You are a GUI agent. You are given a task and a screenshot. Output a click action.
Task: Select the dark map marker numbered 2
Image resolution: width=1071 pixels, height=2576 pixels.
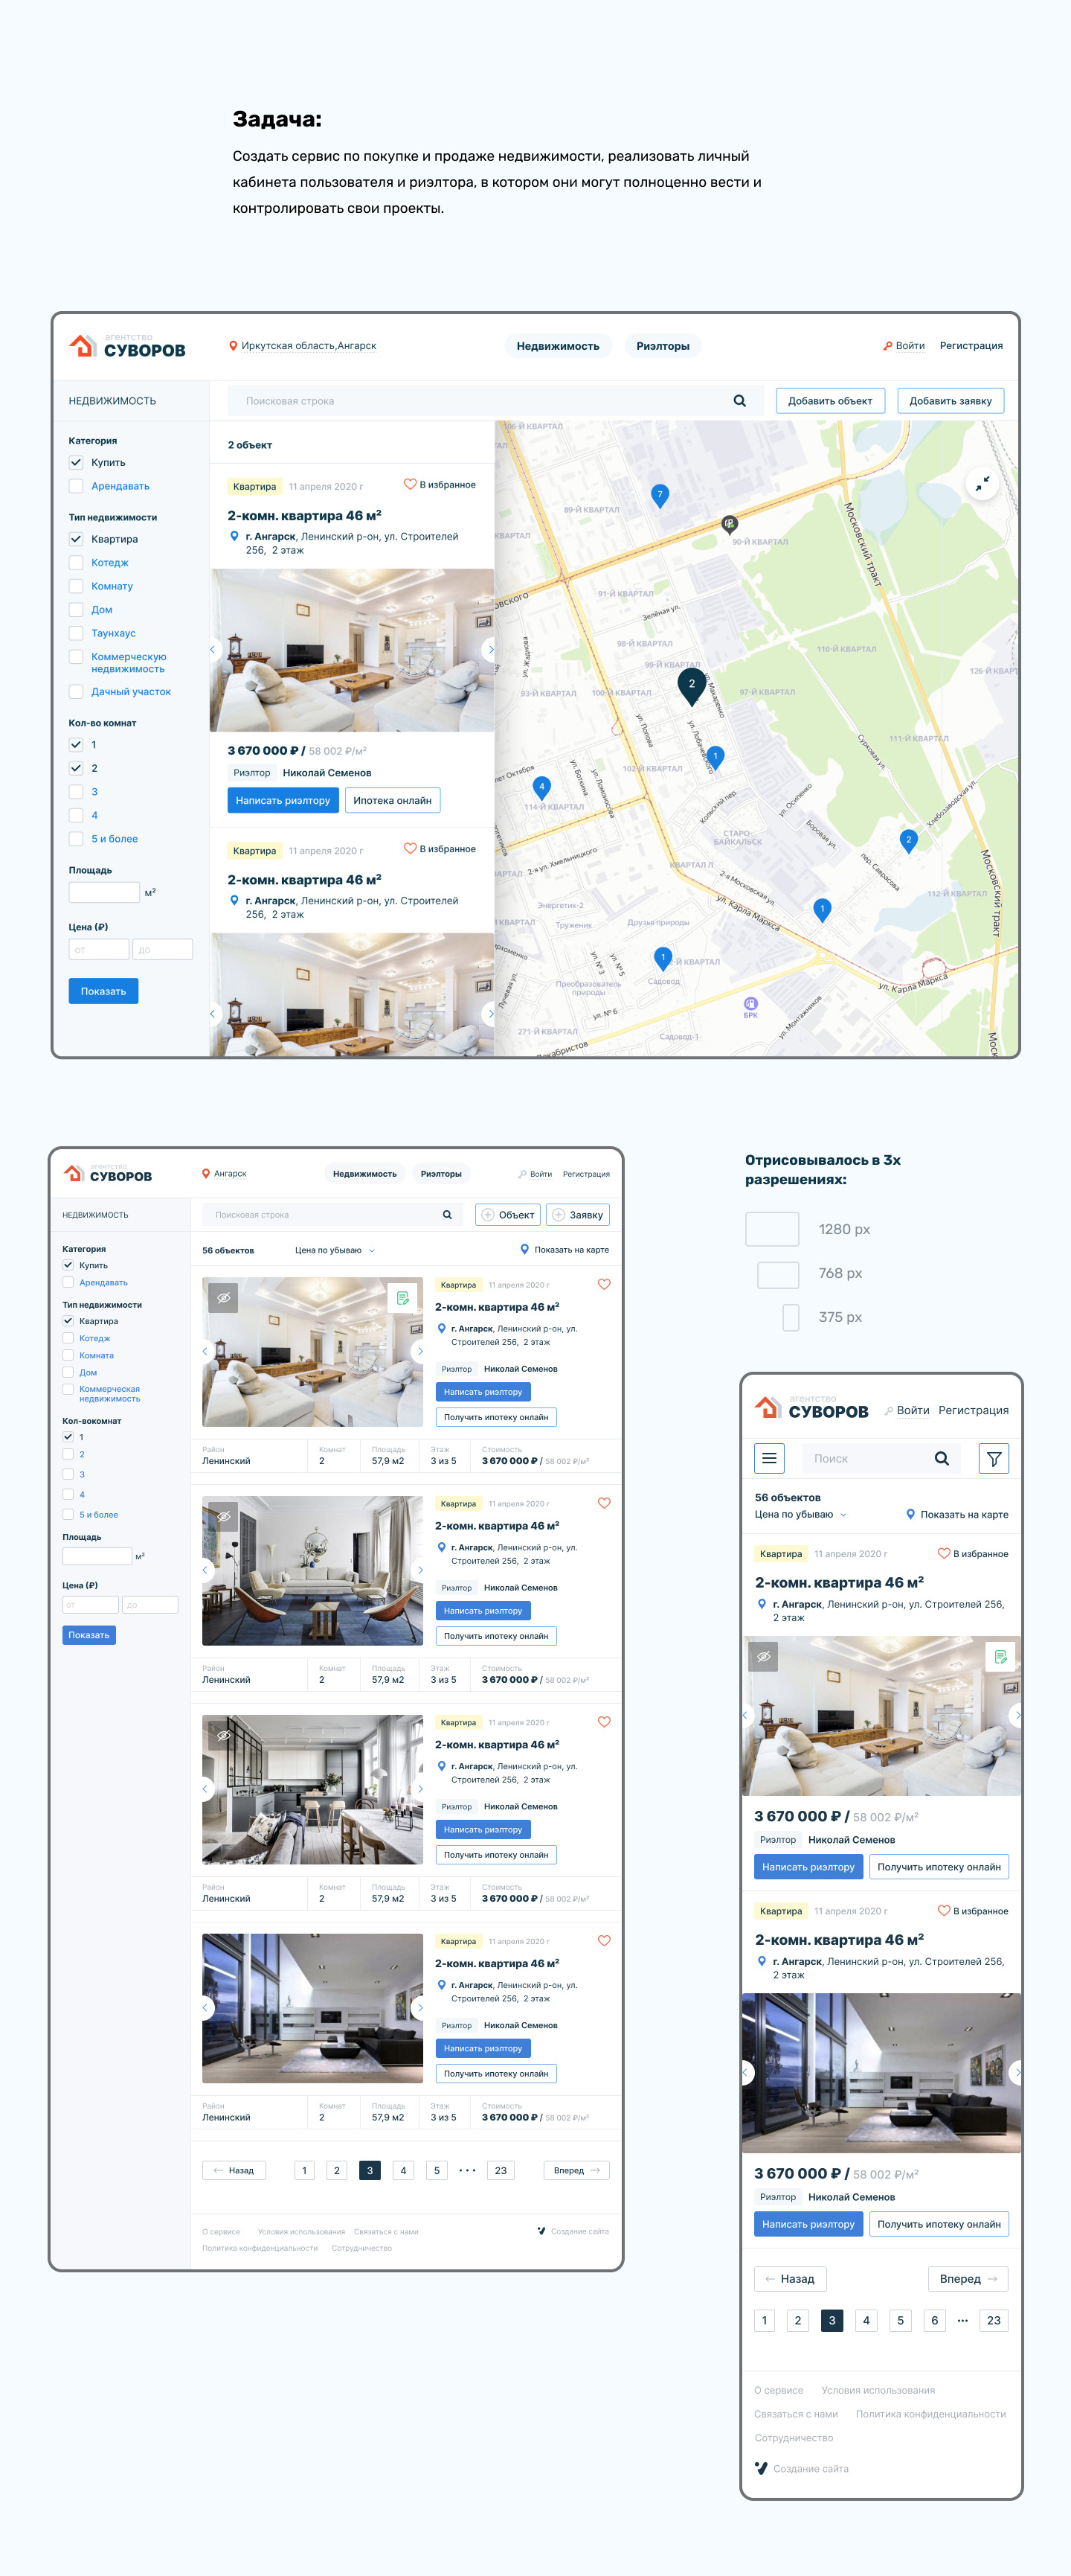click(692, 686)
